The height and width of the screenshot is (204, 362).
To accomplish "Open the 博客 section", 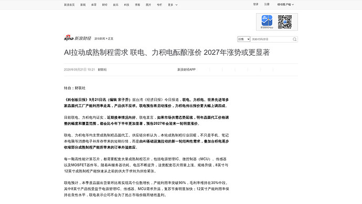I will pyautogui.click(x=137, y=5).
